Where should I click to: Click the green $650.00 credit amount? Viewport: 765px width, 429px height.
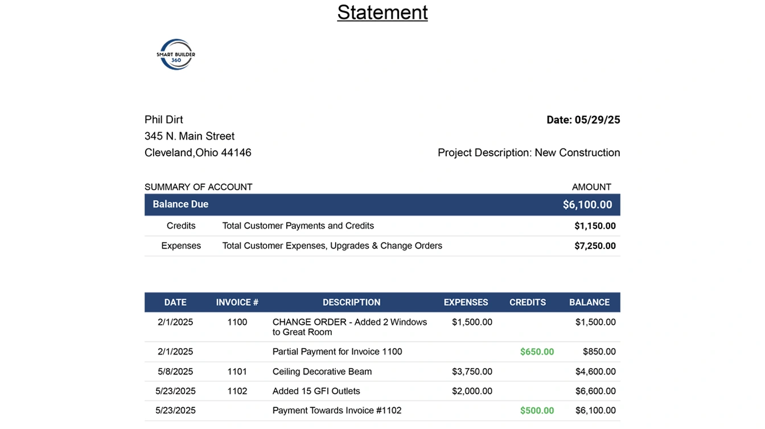click(537, 352)
